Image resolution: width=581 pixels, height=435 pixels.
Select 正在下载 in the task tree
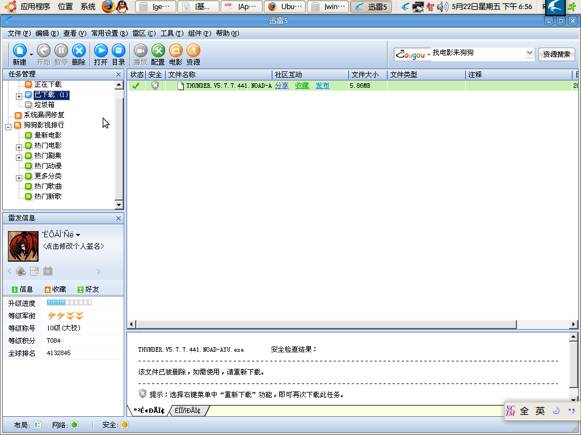(48, 85)
